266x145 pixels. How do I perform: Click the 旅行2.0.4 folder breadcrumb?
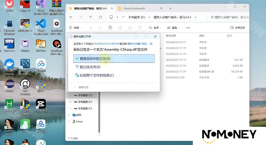click(x=172, y=17)
